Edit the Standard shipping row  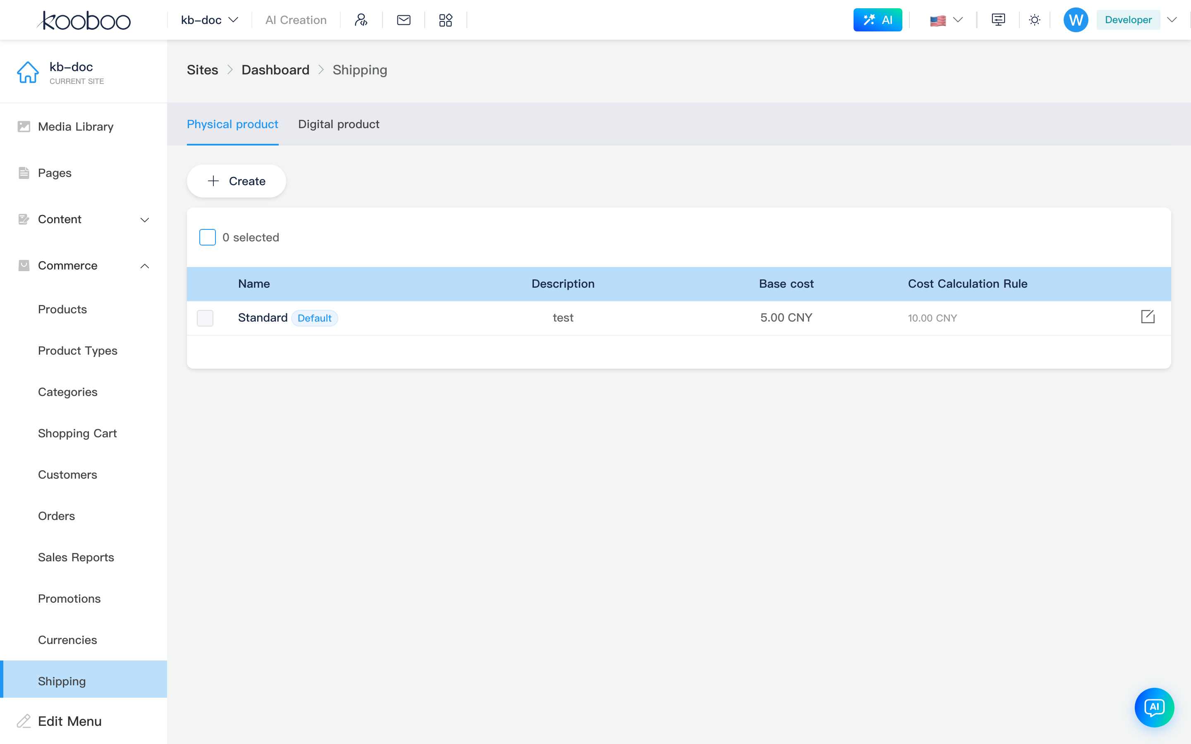(1148, 316)
